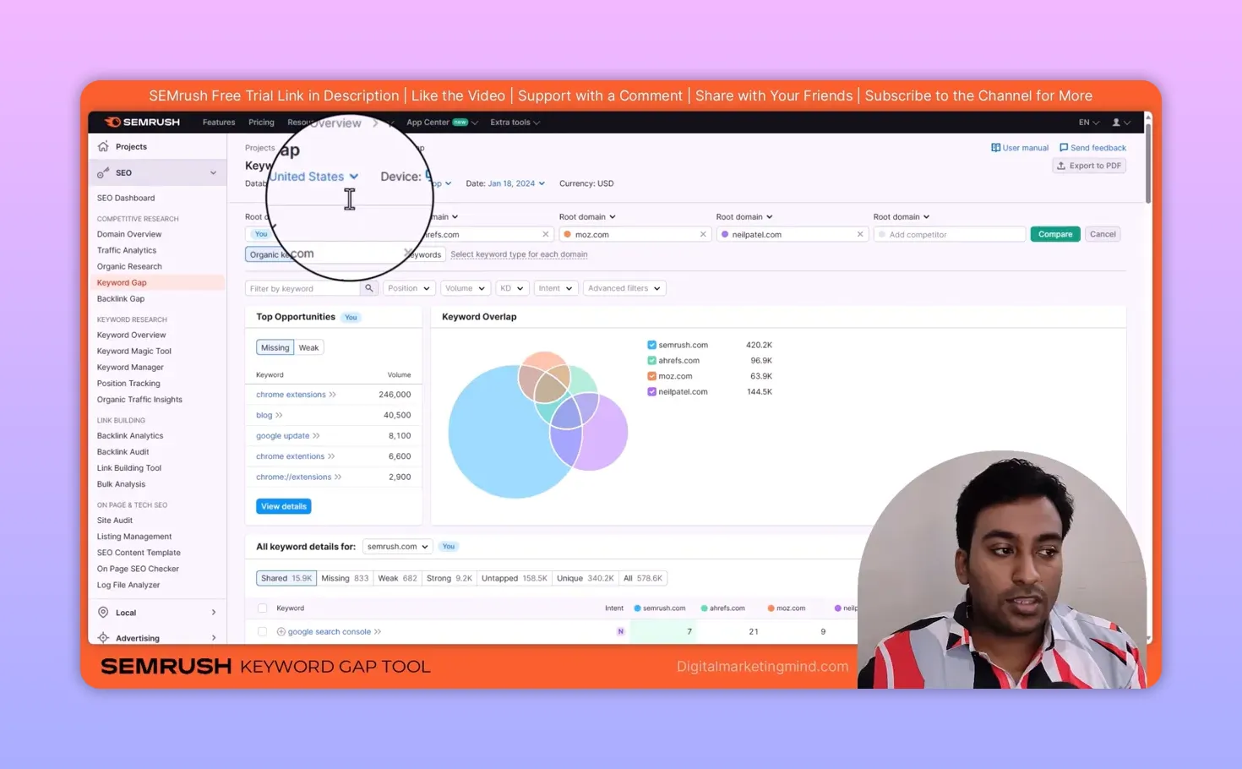1242x769 pixels.
Task: Open the Intent filter dropdown
Action: coord(555,288)
